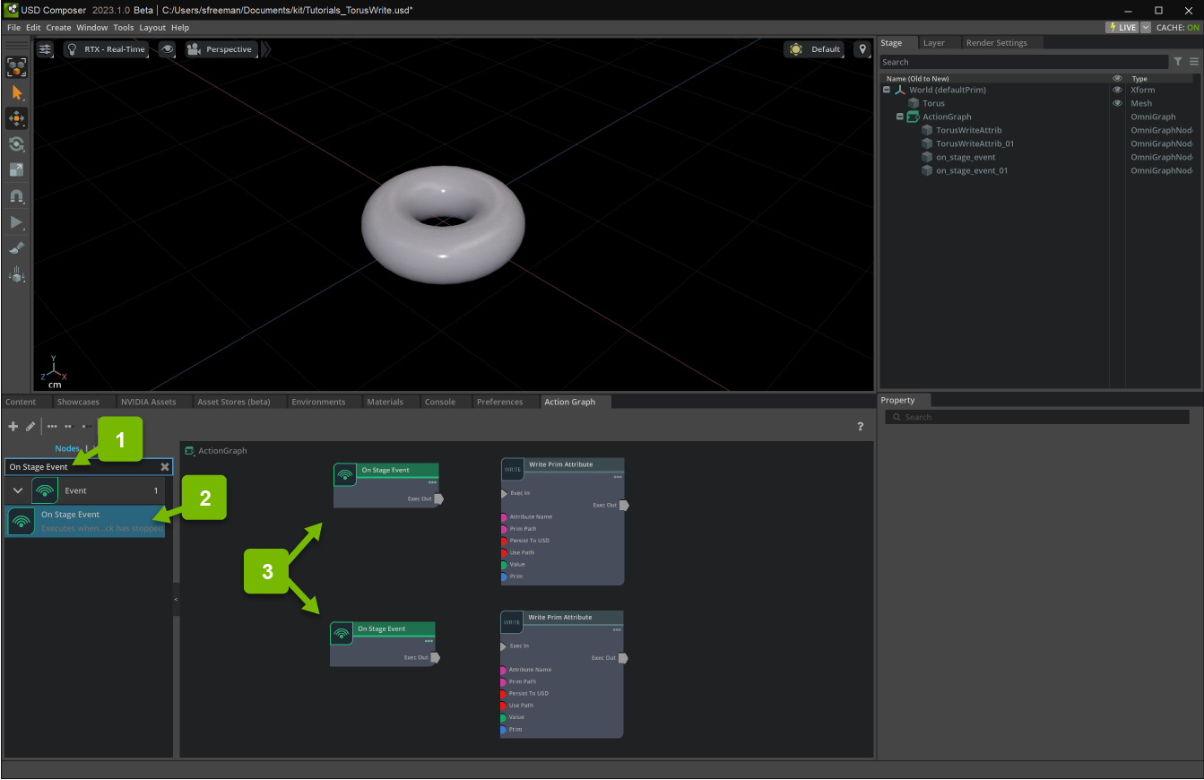1204x780 pixels.
Task: Click the ActionGraph breadcrumb icon
Action: tap(189, 451)
